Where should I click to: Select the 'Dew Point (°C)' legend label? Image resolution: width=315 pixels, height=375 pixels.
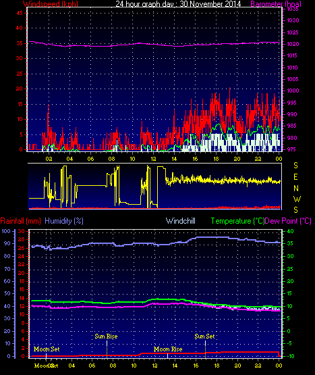pyautogui.click(x=288, y=221)
